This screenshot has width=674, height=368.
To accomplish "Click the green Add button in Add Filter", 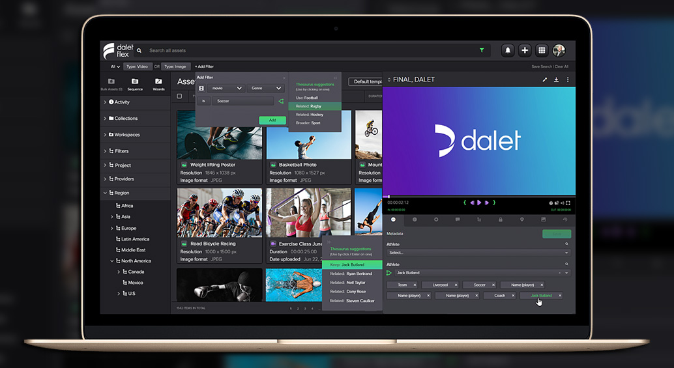I will click(x=272, y=120).
